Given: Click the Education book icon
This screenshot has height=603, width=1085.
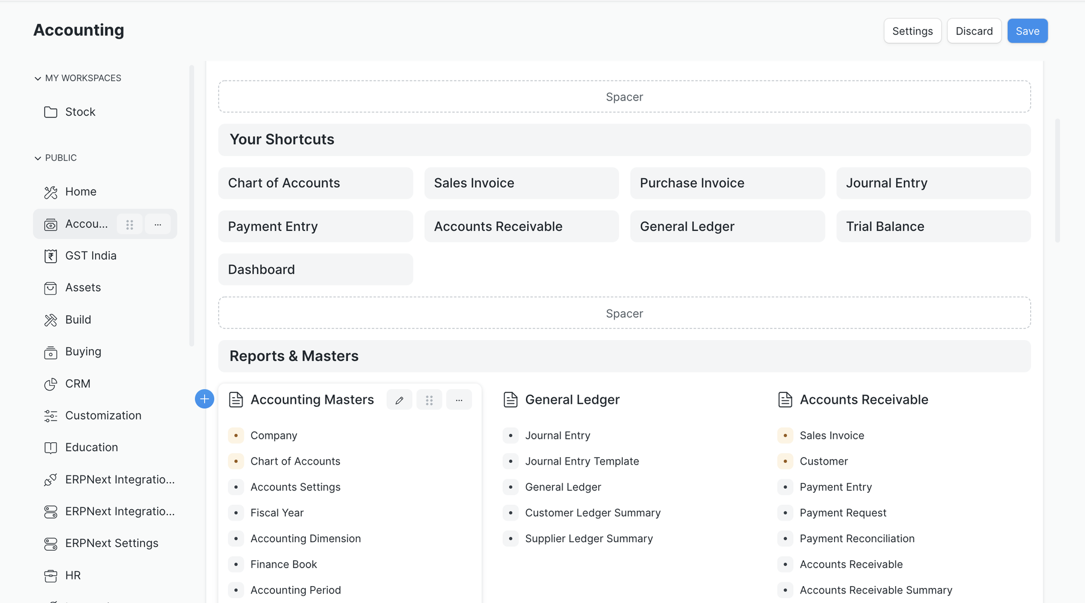Looking at the screenshot, I should (51, 448).
